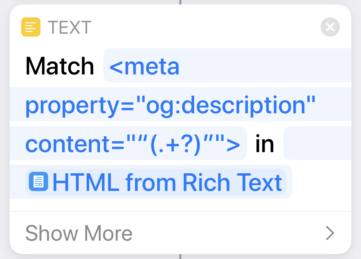Image resolution: width=361 pixels, height=259 pixels.
Task: Click the yellow Text action icon
Action: click(31, 27)
